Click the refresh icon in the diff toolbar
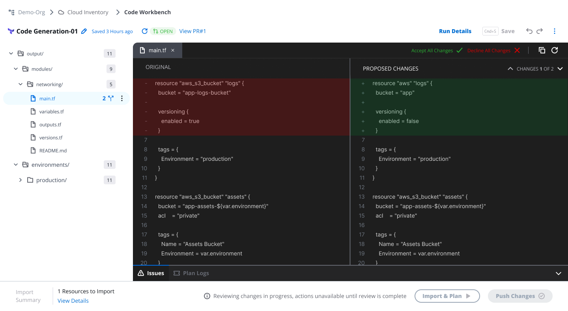Viewport: 568px width, 311px height. [555, 50]
